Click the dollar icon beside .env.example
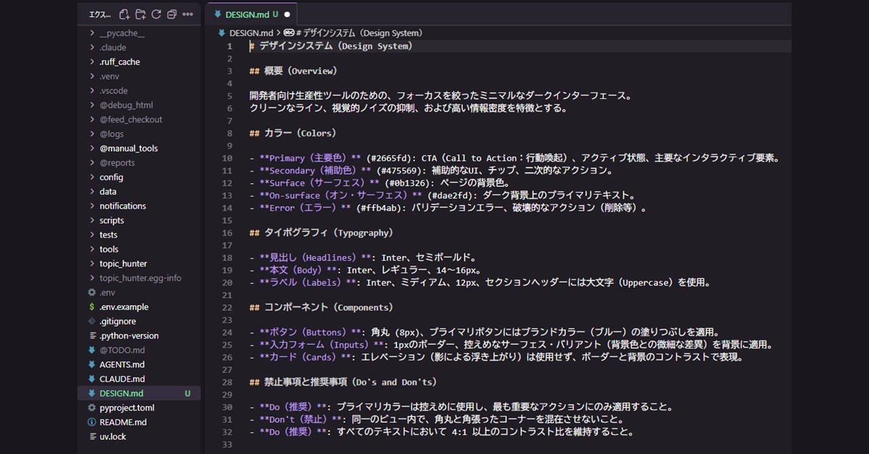869x454 pixels. pyautogui.click(x=92, y=307)
